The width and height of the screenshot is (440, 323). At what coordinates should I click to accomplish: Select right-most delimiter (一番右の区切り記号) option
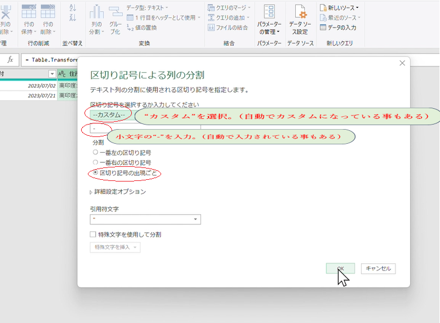[122, 162]
